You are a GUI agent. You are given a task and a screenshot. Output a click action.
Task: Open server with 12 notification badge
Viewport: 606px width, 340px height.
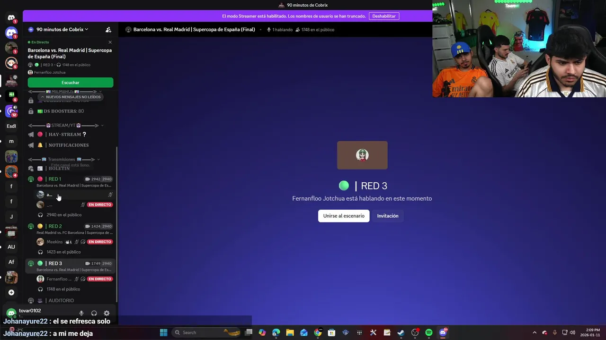click(11, 111)
